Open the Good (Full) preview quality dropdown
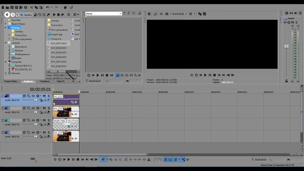304x171 pixels. (180, 14)
